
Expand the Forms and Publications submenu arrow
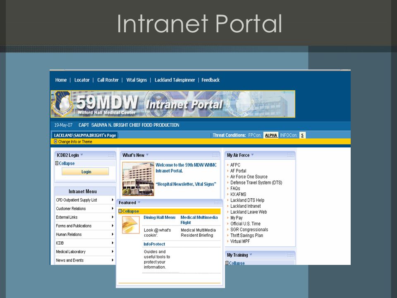(x=112, y=226)
